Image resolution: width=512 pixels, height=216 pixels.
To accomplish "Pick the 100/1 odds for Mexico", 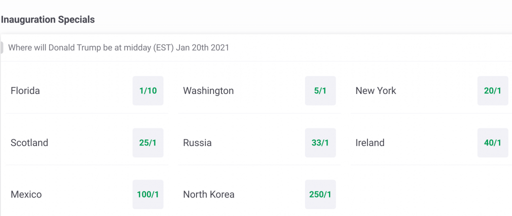I will coord(148,194).
